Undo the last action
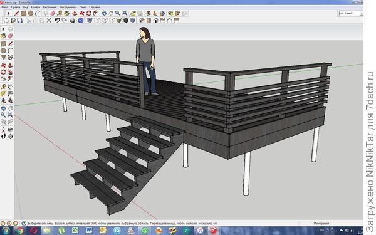This screenshot has width=376, height=235. (x=57, y=21)
